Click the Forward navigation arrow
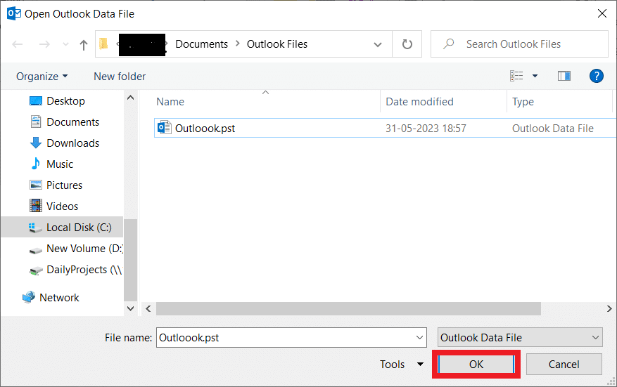 click(44, 44)
